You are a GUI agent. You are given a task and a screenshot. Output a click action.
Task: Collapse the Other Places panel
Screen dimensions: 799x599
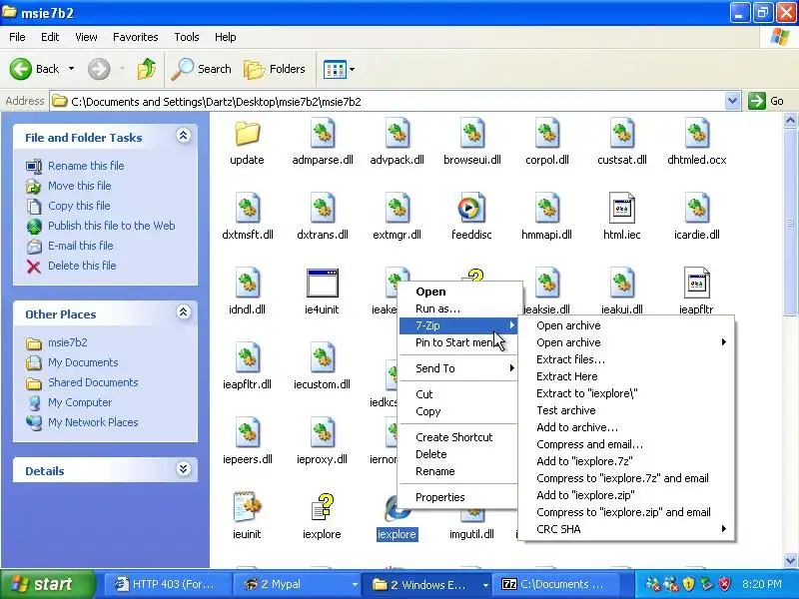[184, 312]
